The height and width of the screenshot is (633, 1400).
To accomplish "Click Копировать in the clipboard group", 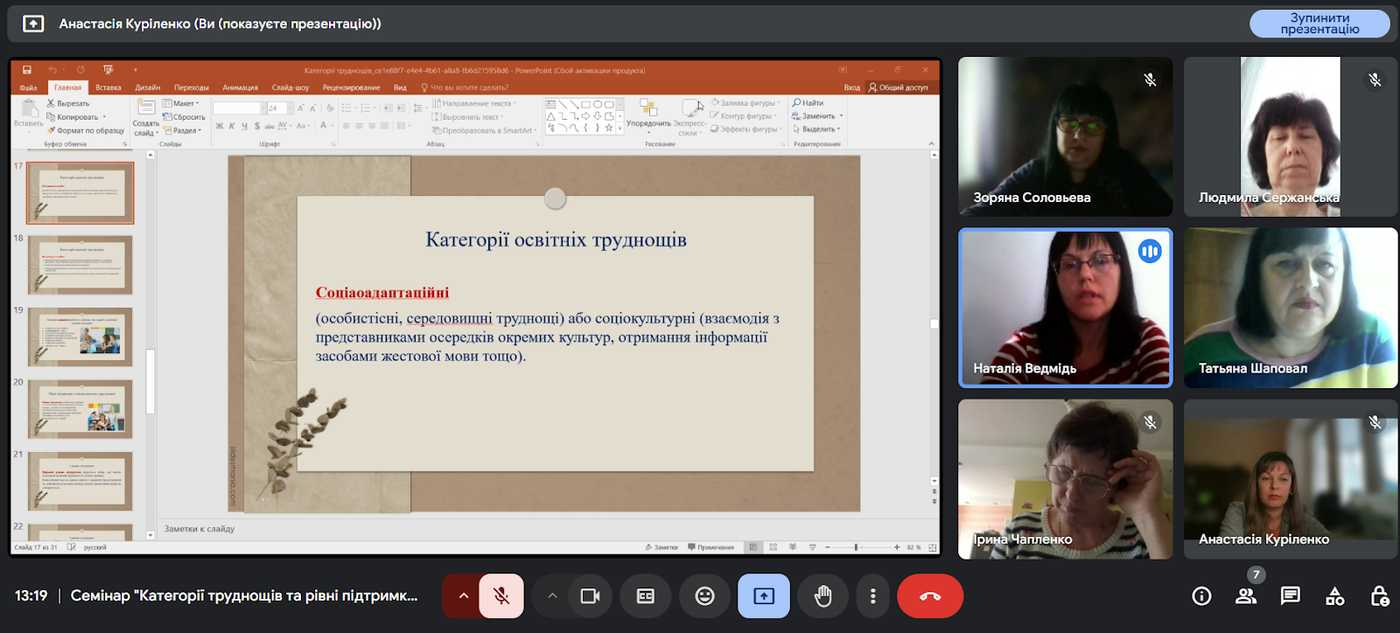I will (x=73, y=116).
